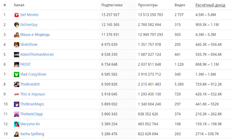Open the TheBrianMaps channel link
This screenshot has height=139, width=232.
tap(32, 104)
